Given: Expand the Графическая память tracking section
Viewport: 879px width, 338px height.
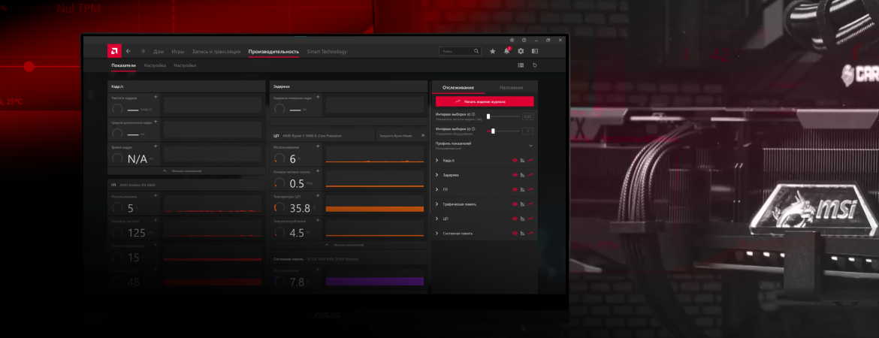Looking at the screenshot, I should [436, 204].
